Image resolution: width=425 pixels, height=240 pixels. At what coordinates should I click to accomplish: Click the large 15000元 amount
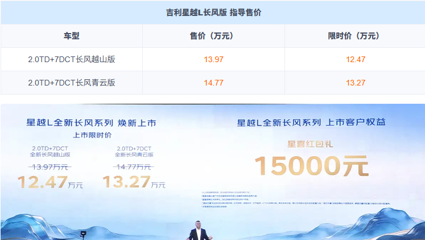(311, 166)
